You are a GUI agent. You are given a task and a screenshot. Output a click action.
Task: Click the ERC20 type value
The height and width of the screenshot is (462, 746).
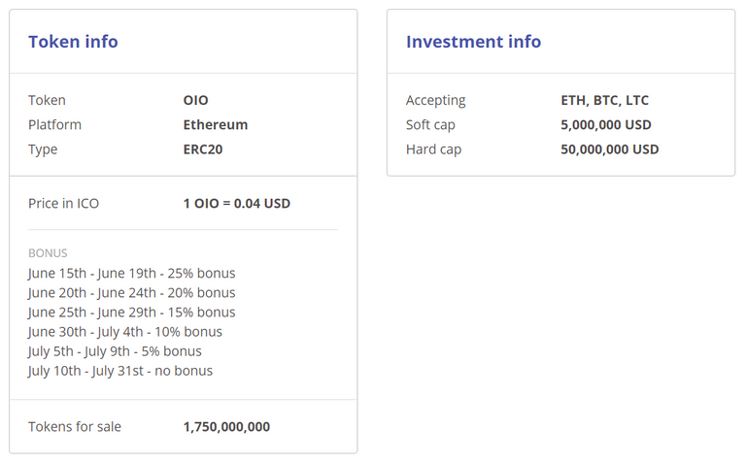[x=203, y=149]
